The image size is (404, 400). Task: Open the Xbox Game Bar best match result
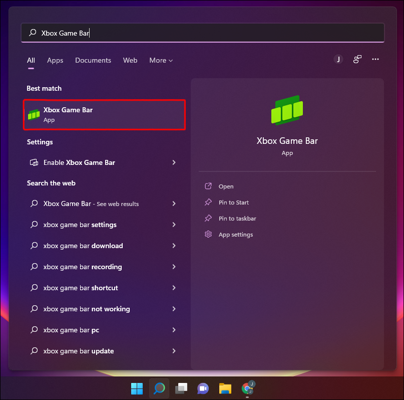[104, 115]
